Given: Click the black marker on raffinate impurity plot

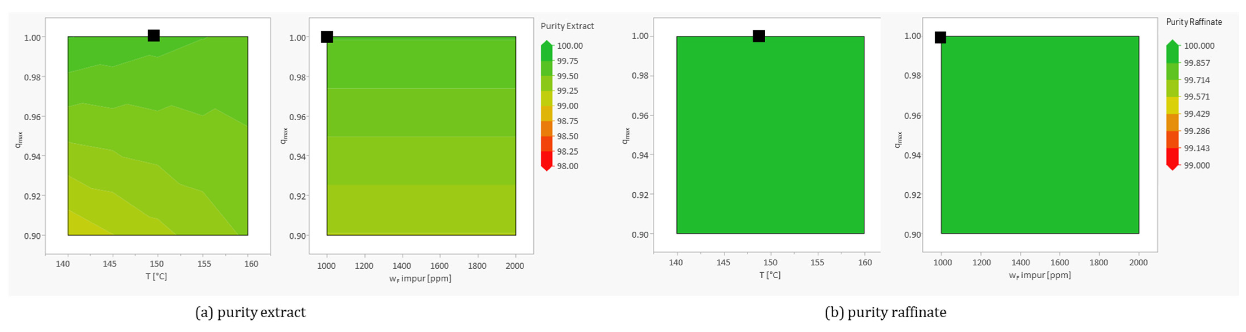Looking at the screenshot, I should (x=940, y=38).
